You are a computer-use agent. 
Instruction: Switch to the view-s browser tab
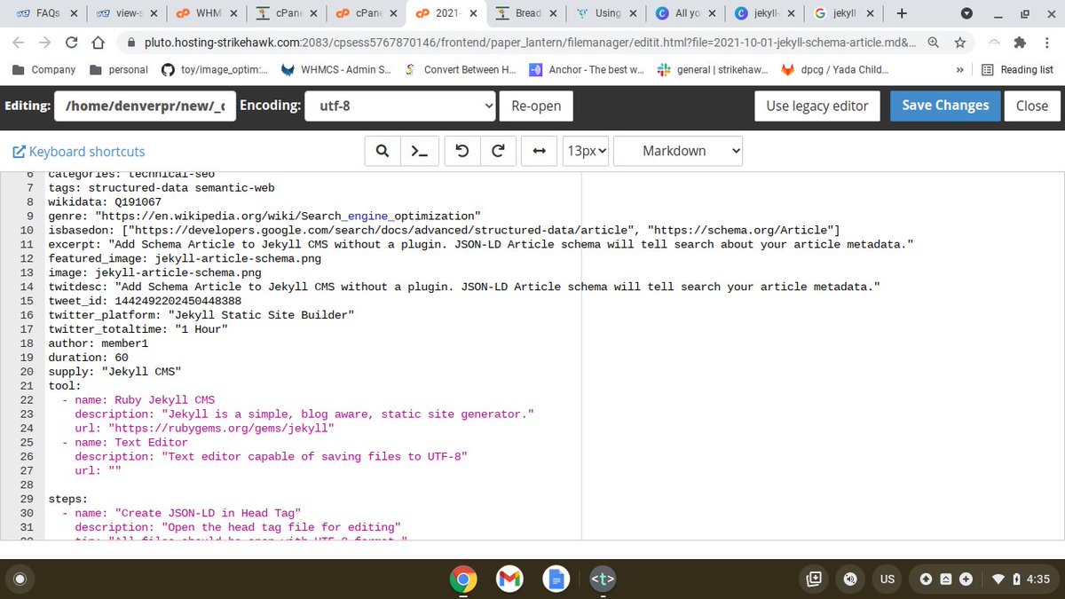[x=128, y=13]
